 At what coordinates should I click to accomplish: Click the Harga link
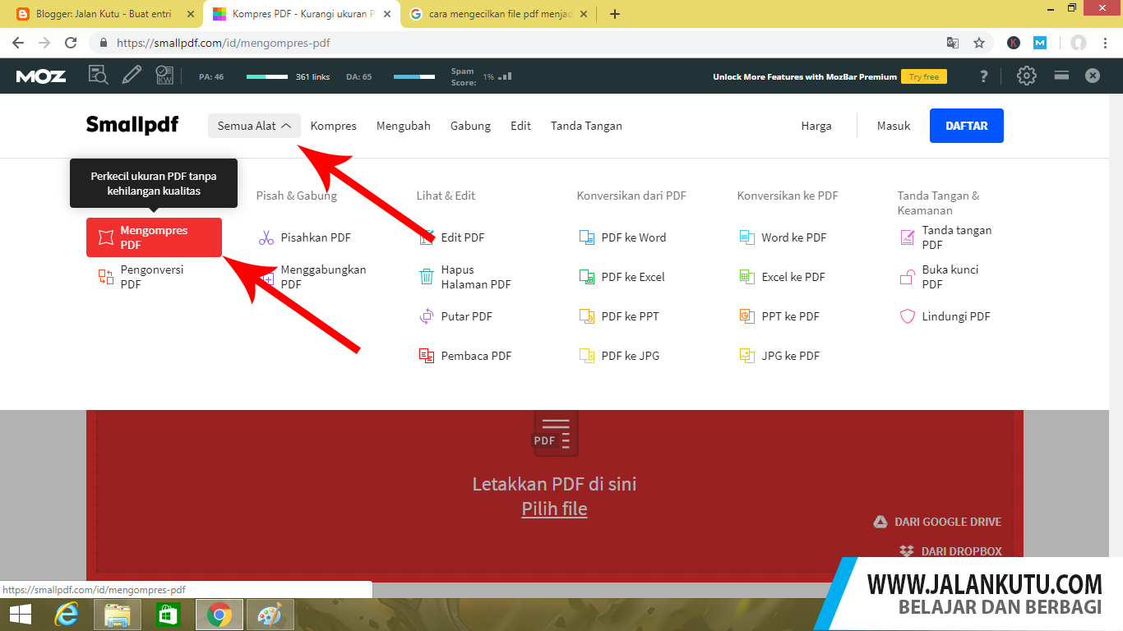(816, 126)
